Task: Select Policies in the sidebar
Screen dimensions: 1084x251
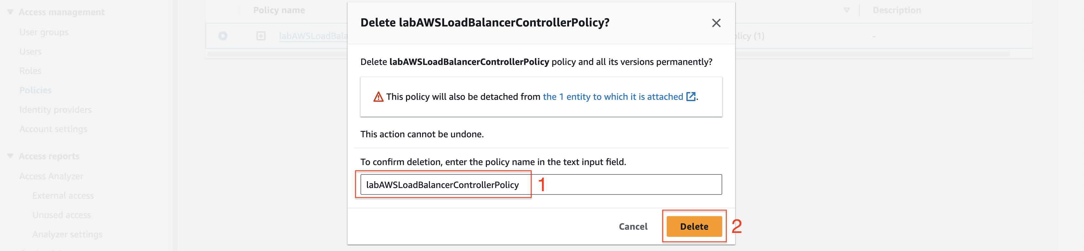Action: click(x=35, y=90)
